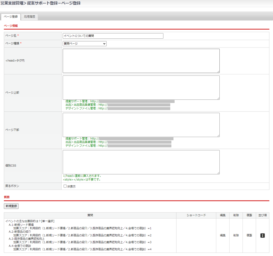Click the 新規登録 button
Viewport: 273px width, 256px height.
[x=11, y=206]
